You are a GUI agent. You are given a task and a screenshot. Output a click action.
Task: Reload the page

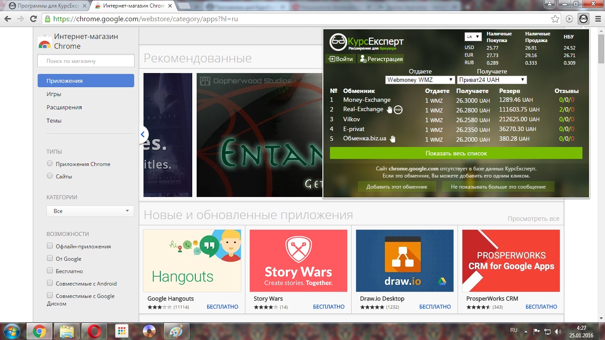[x=33, y=19]
